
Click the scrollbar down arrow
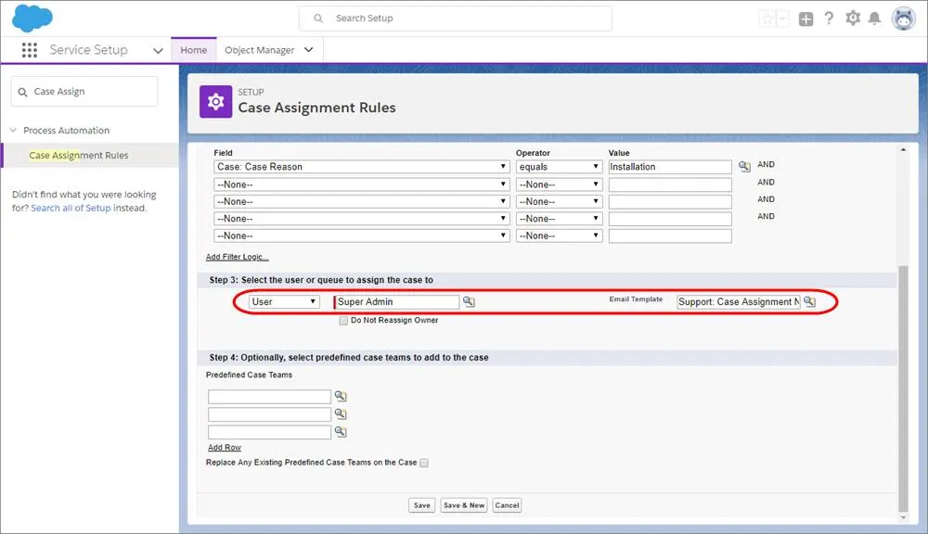click(x=903, y=517)
